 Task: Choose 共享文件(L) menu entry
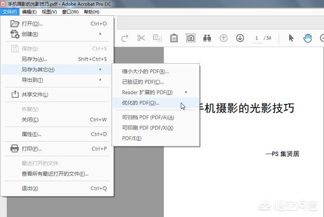(x=57, y=94)
